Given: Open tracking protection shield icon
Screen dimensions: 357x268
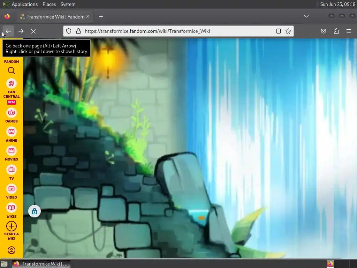Looking at the screenshot, I should coord(69,31).
